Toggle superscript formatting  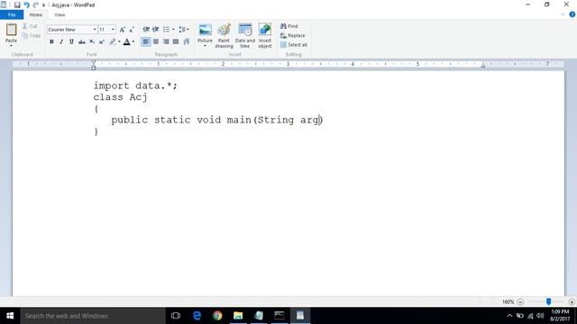102,41
